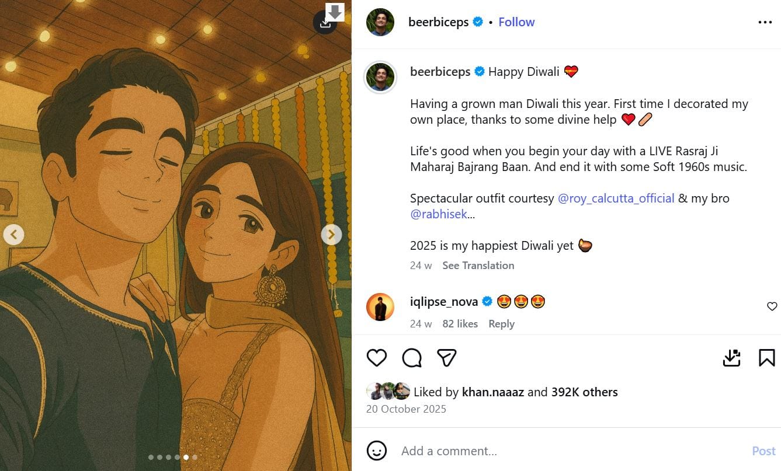Like the post with the heart icon
The width and height of the screenshot is (781, 471).
click(x=377, y=357)
